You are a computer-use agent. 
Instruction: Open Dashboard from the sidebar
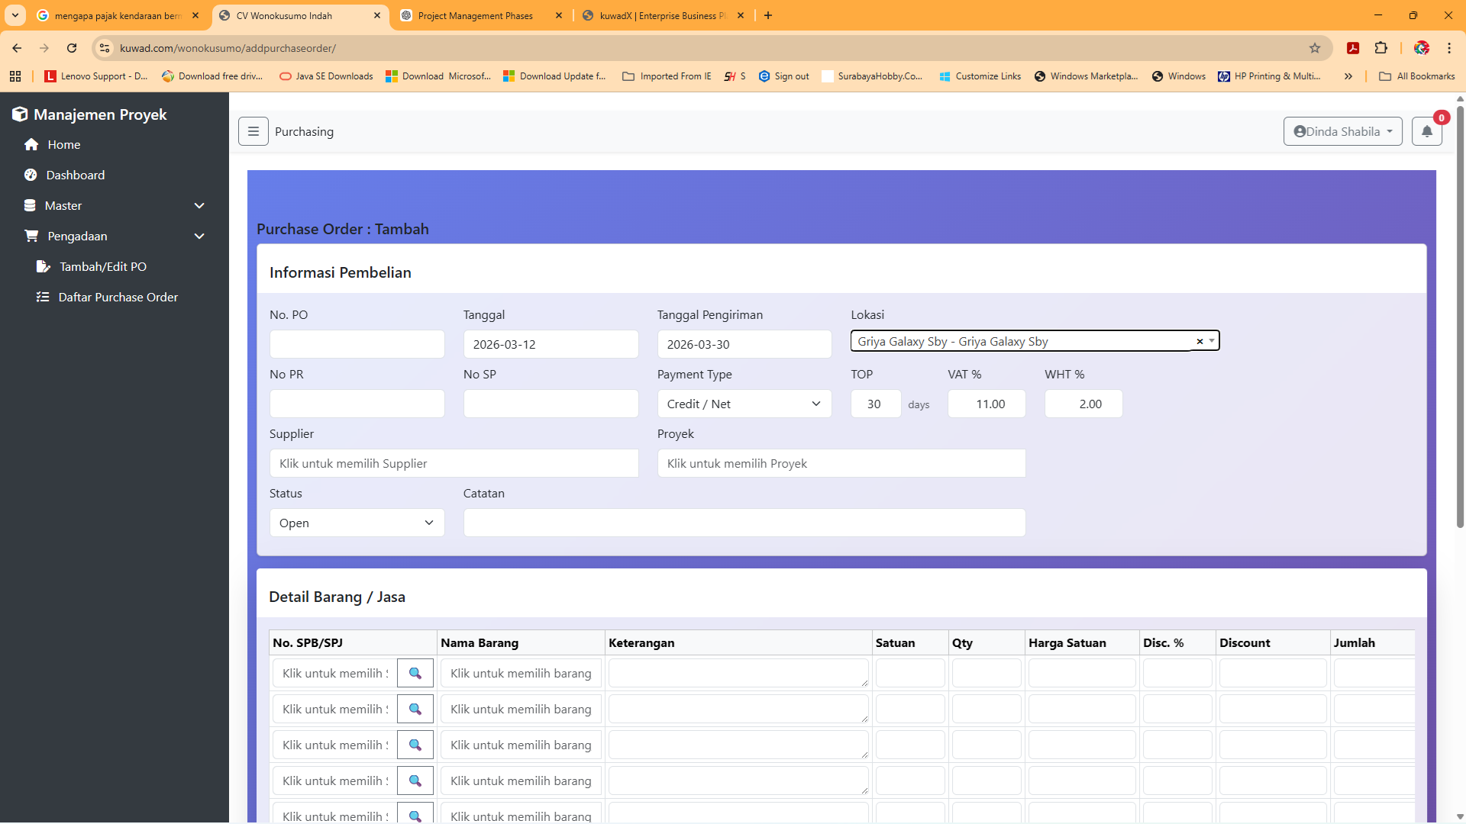coord(75,175)
